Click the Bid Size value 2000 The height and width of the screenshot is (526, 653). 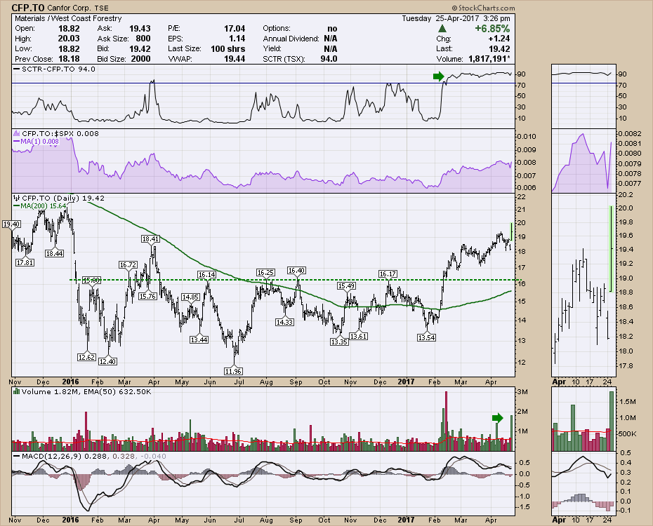(x=140, y=59)
